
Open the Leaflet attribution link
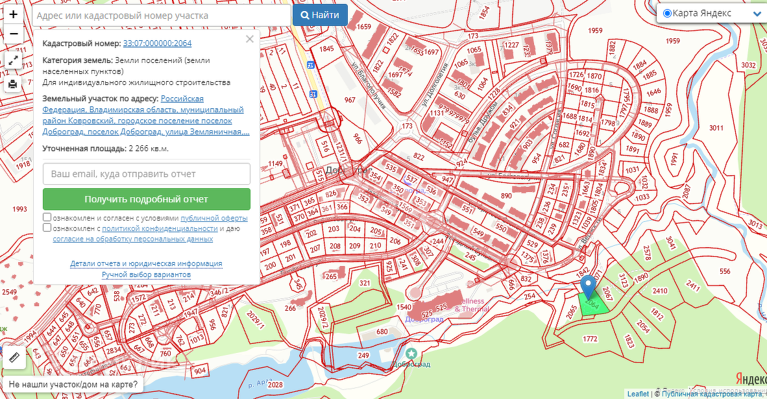pyautogui.click(x=638, y=394)
